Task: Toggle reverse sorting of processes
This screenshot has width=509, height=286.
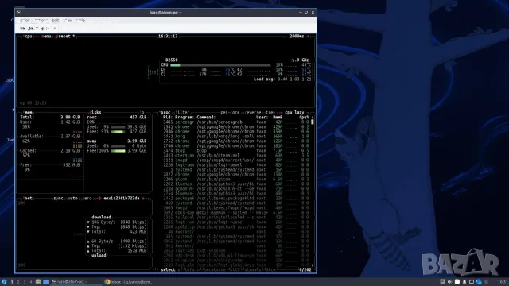Action: (253, 113)
